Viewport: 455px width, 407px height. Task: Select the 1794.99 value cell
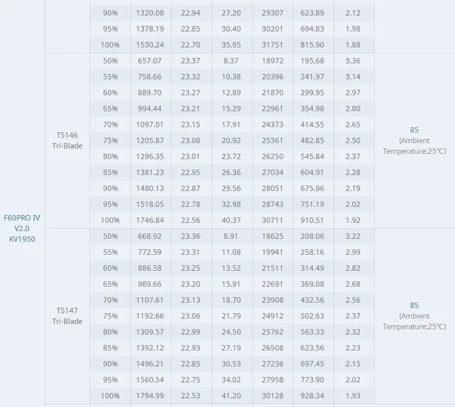click(150, 395)
